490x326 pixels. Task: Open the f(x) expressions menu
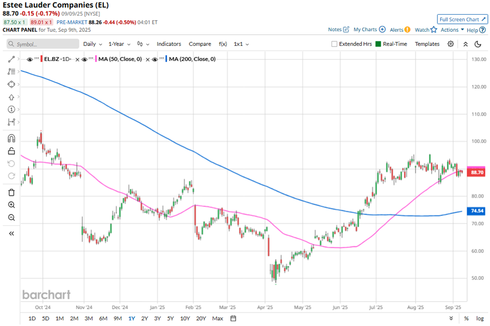[x=223, y=44]
